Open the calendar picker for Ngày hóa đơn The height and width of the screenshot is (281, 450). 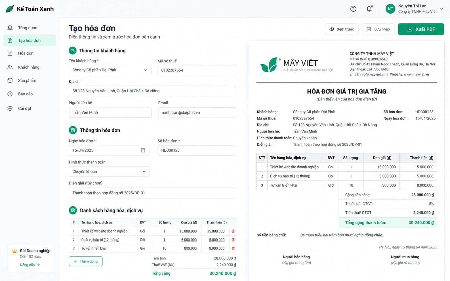coord(143,150)
